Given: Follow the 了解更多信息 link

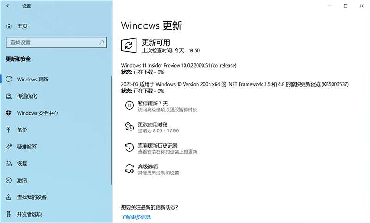Looking at the screenshot, I should pos(136,217).
